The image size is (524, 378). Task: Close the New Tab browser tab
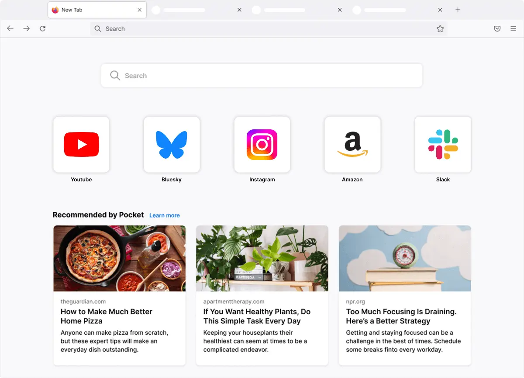(x=139, y=10)
